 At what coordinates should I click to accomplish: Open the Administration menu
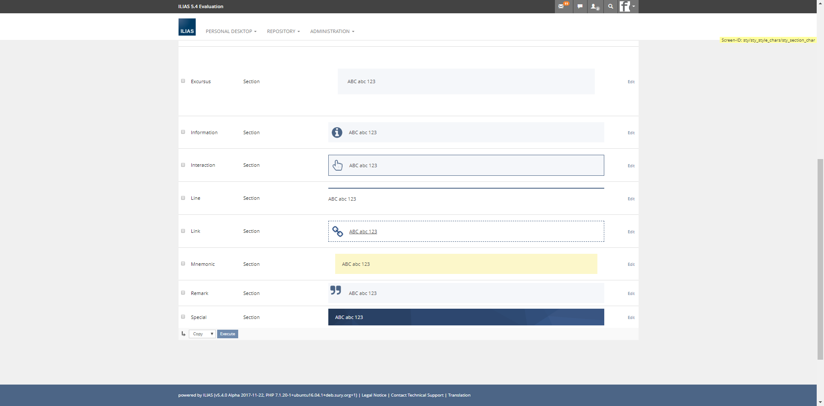[332, 31]
